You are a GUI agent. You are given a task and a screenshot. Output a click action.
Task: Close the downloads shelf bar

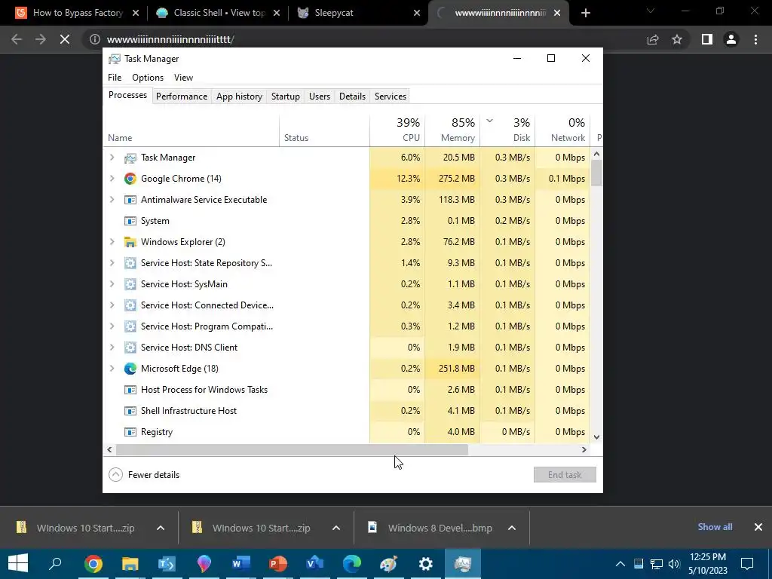758,527
